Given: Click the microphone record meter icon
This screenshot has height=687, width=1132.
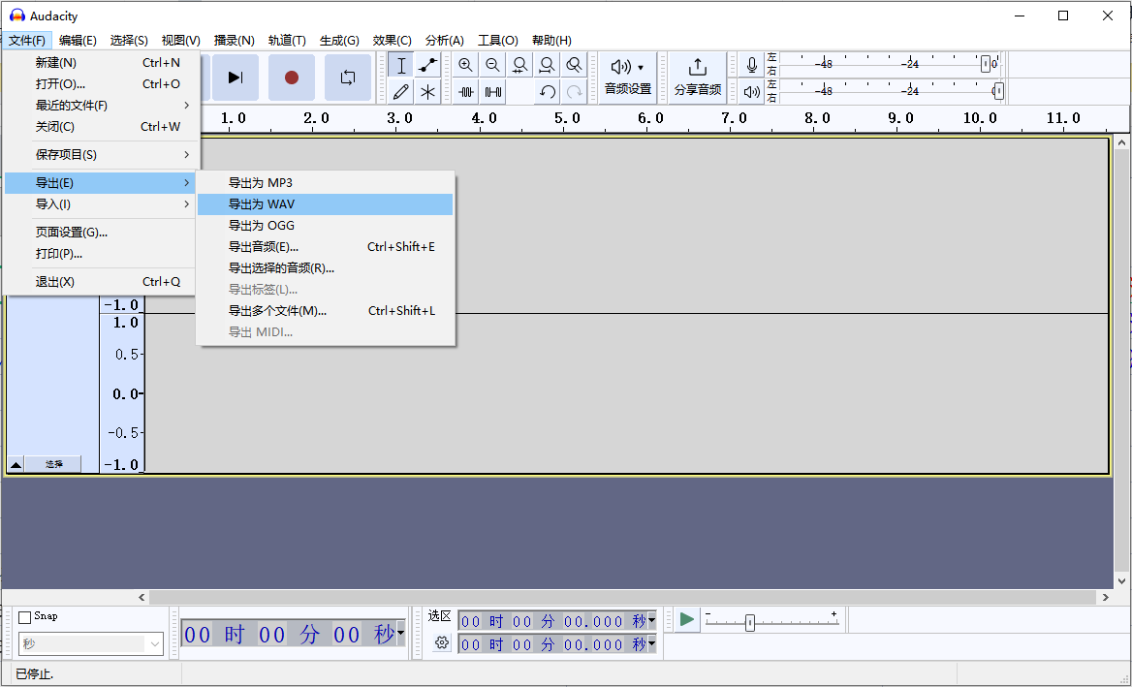Looking at the screenshot, I should [x=751, y=65].
